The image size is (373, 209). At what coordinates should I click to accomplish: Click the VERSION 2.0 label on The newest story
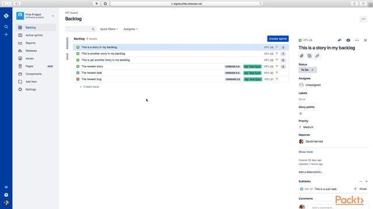(233, 67)
